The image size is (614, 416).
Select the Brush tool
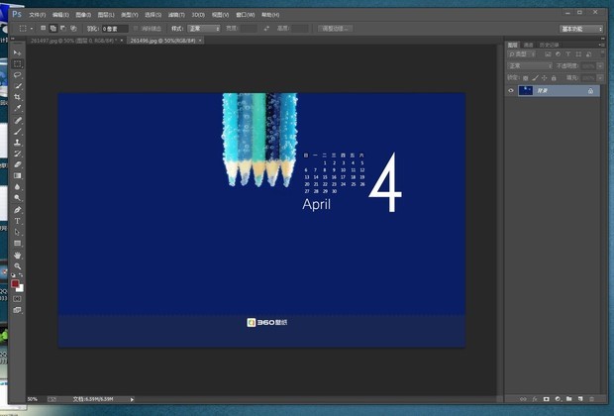[x=18, y=131]
